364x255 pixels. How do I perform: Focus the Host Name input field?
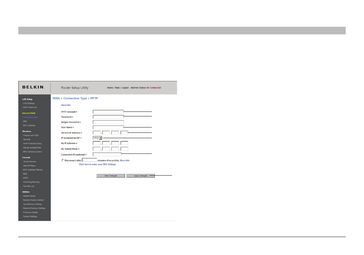pos(108,127)
